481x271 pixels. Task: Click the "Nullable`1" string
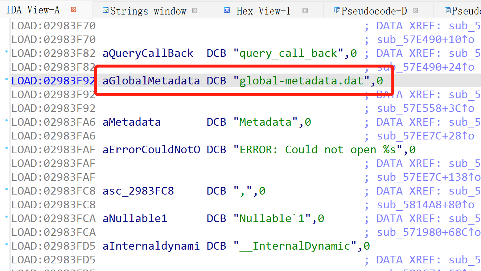[272, 218]
